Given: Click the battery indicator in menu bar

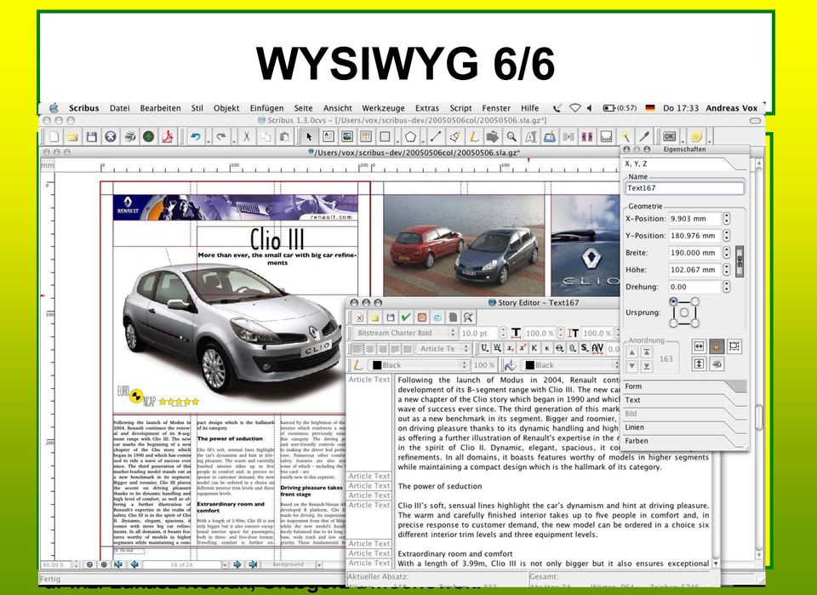Looking at the screenshot, I should (620, 108).
